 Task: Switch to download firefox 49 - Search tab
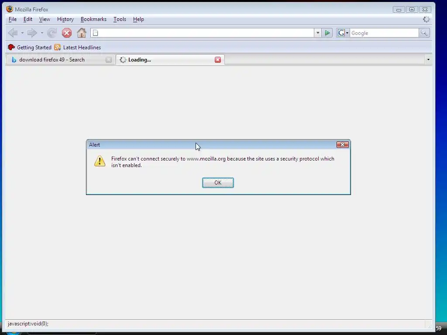pos(60,59)
